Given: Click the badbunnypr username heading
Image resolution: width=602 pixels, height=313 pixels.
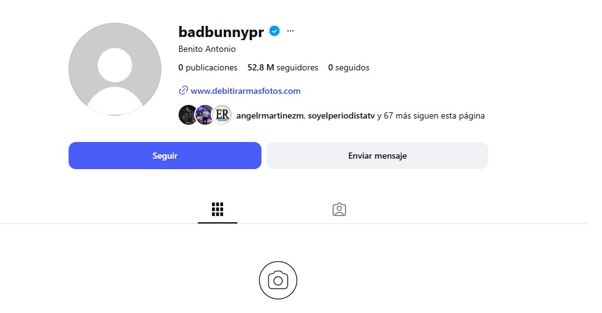Looking at the screenshot, I should (221, 32).
